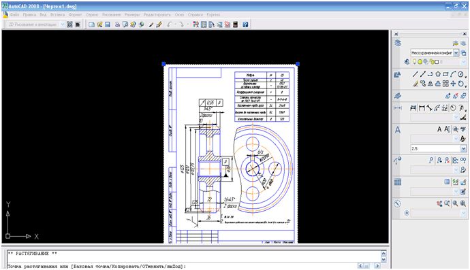Screen dimensions: 470x270
Task: Expand the workspace selector dropdown in toolbar
Action: coord(63,24)
